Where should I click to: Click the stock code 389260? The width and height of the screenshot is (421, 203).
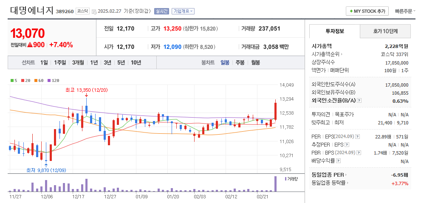[x=65, y=11]
